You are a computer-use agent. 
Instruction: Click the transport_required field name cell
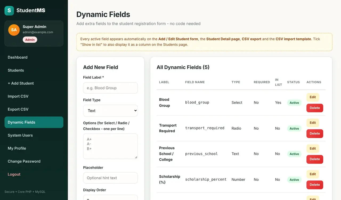point(205,128)
